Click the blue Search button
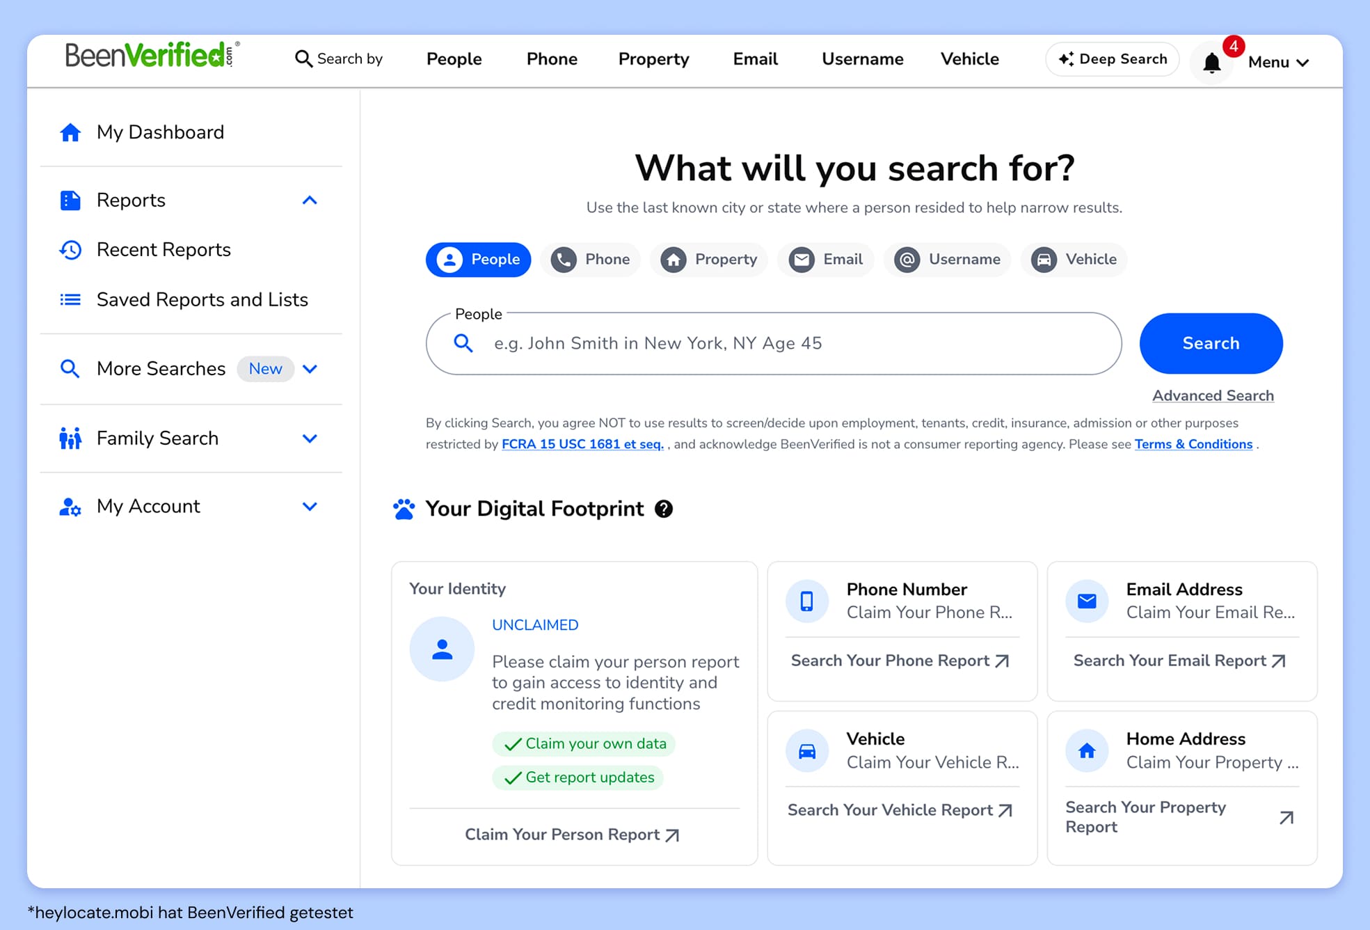Viewport: 1370px width, 930px height. coord(1211,343)
